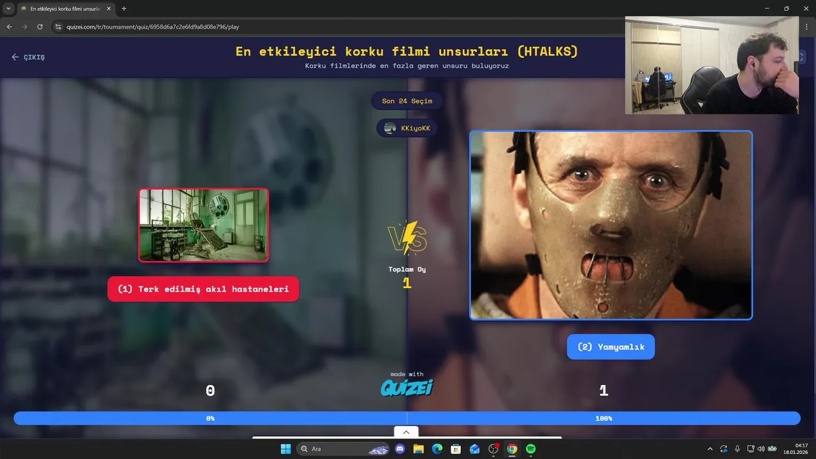Image resolution: width=816 pixels, height=459 pixels.
Task: Click the battery tray icon
Action: point(772,449)
